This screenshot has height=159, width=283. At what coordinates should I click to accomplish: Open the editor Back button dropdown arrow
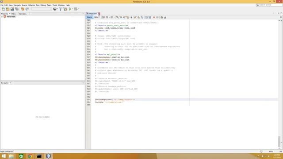pos(109,17)
